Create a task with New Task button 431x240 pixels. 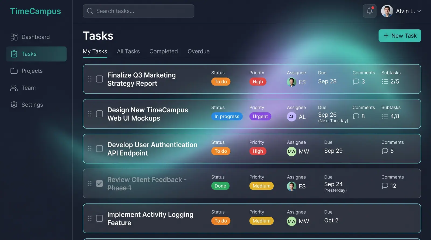pyautogui.click(x=400, y=36)
